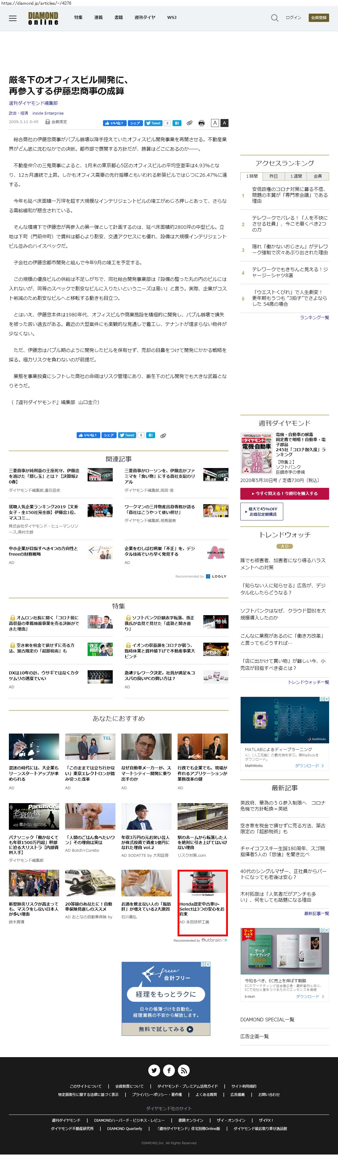The width and height of the screenshot is (338, 1164).
Task: Open 英政府、華為の５Ｇ参入制限へ latest article
Action: click(282, 806)
